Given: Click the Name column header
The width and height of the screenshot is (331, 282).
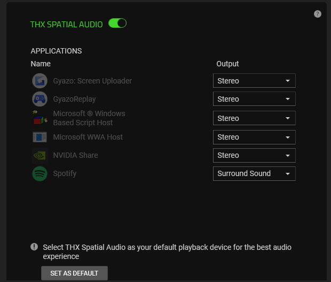Looking at the screenshot, I should 41,64.
